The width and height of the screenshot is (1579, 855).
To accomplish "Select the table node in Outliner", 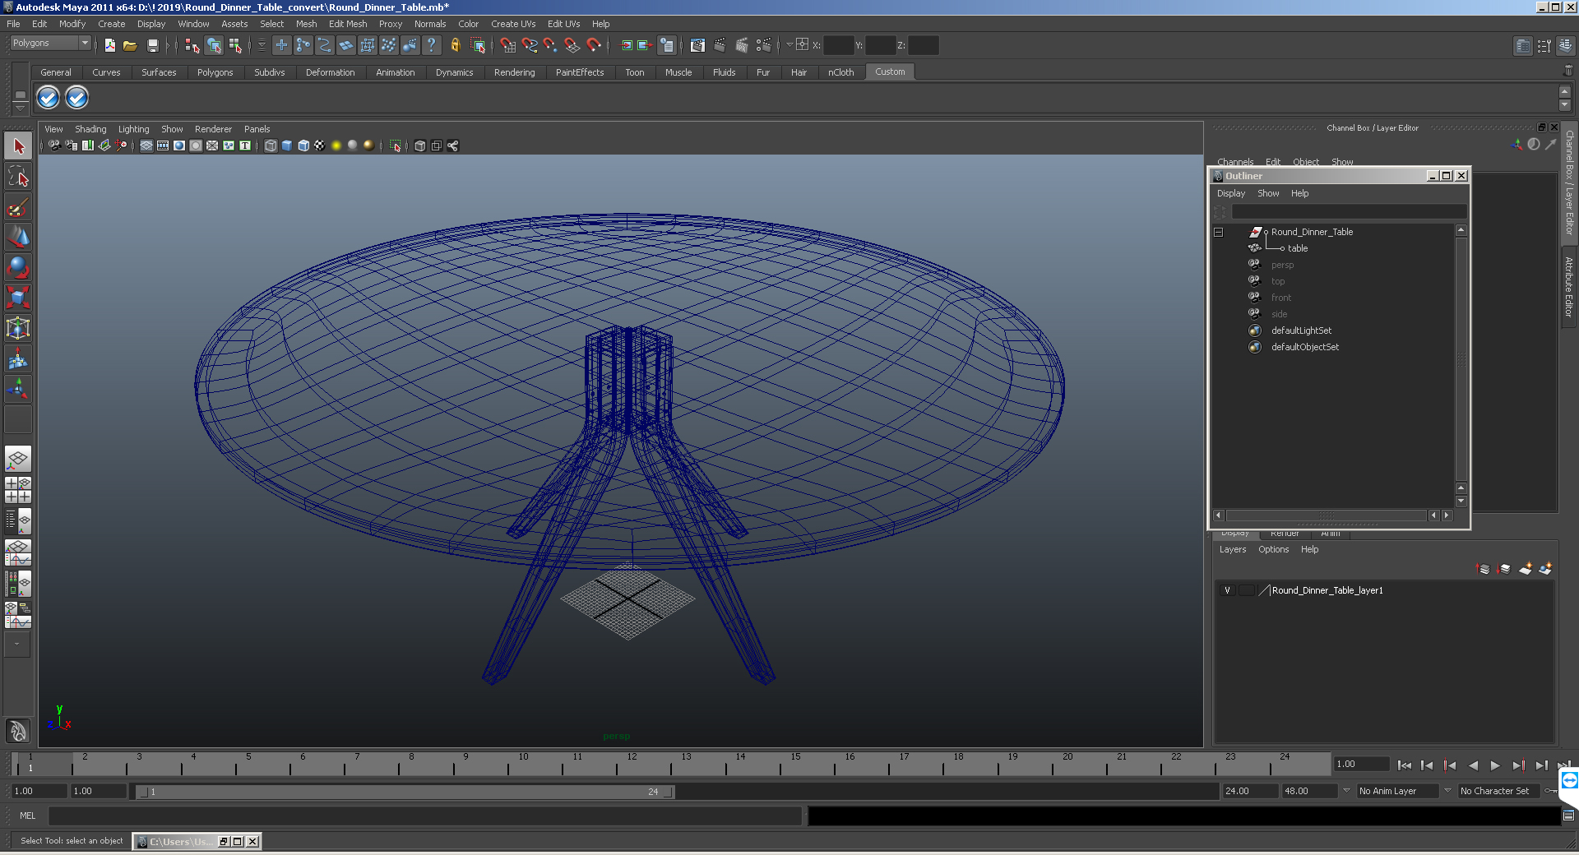I will click(x=1297, y=248).
